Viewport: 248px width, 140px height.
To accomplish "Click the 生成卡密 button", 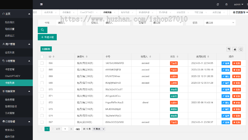I will 47,37.
